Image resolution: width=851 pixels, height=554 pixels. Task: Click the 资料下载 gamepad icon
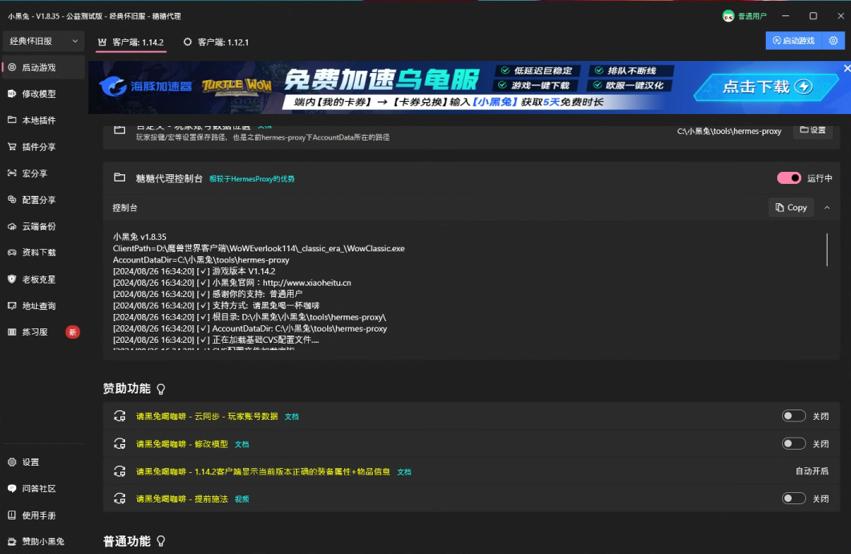(x=12, y=253)
